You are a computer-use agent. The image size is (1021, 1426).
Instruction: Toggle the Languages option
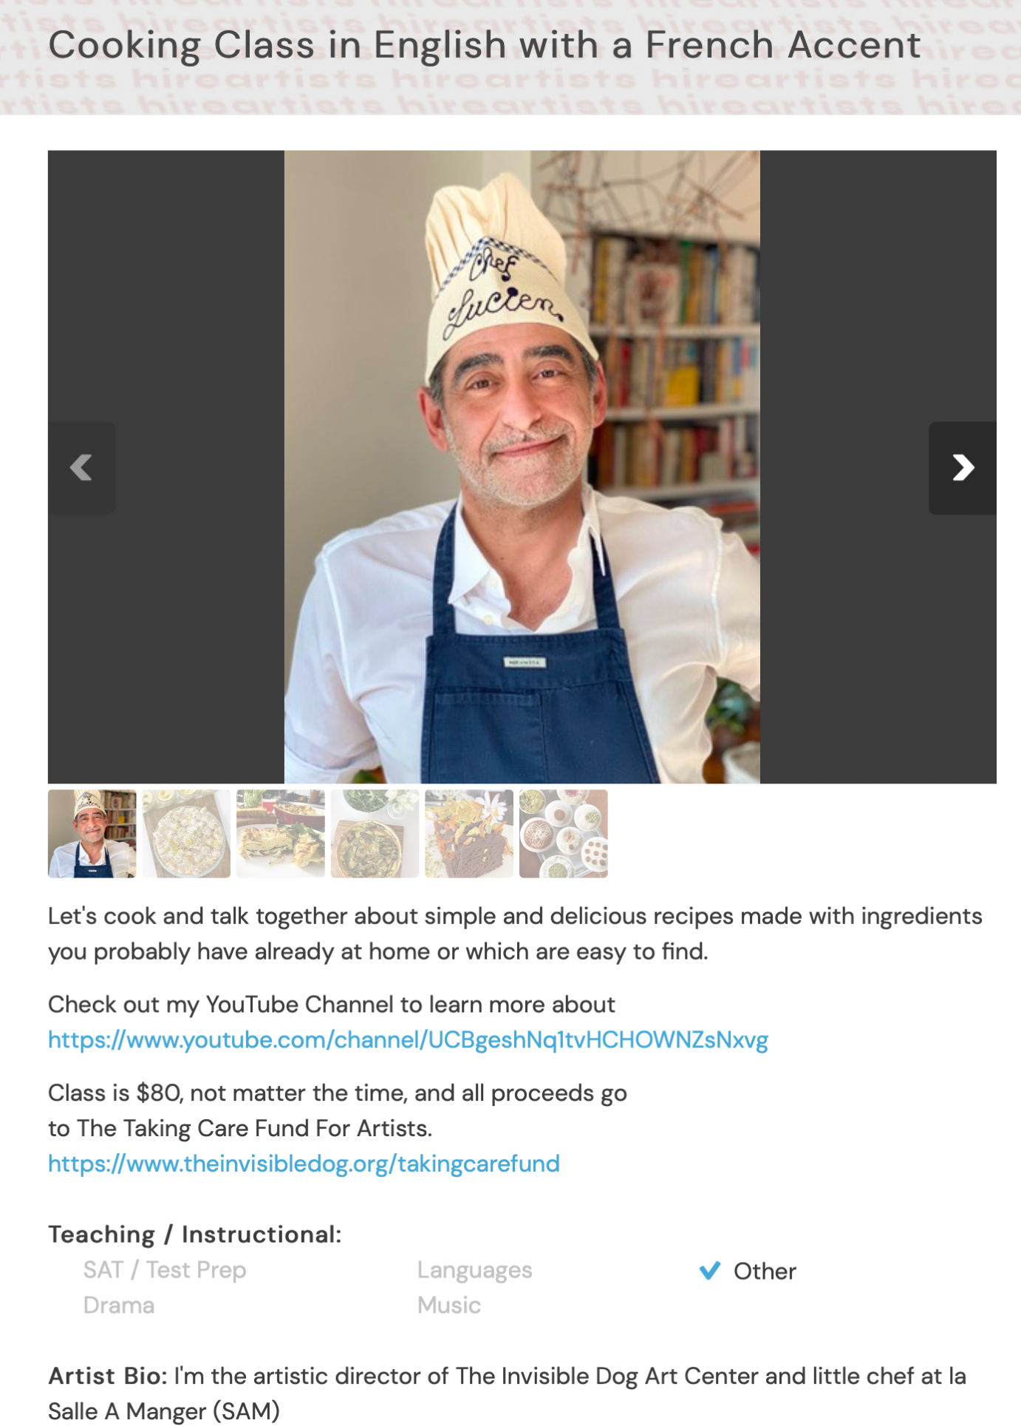474,1270
